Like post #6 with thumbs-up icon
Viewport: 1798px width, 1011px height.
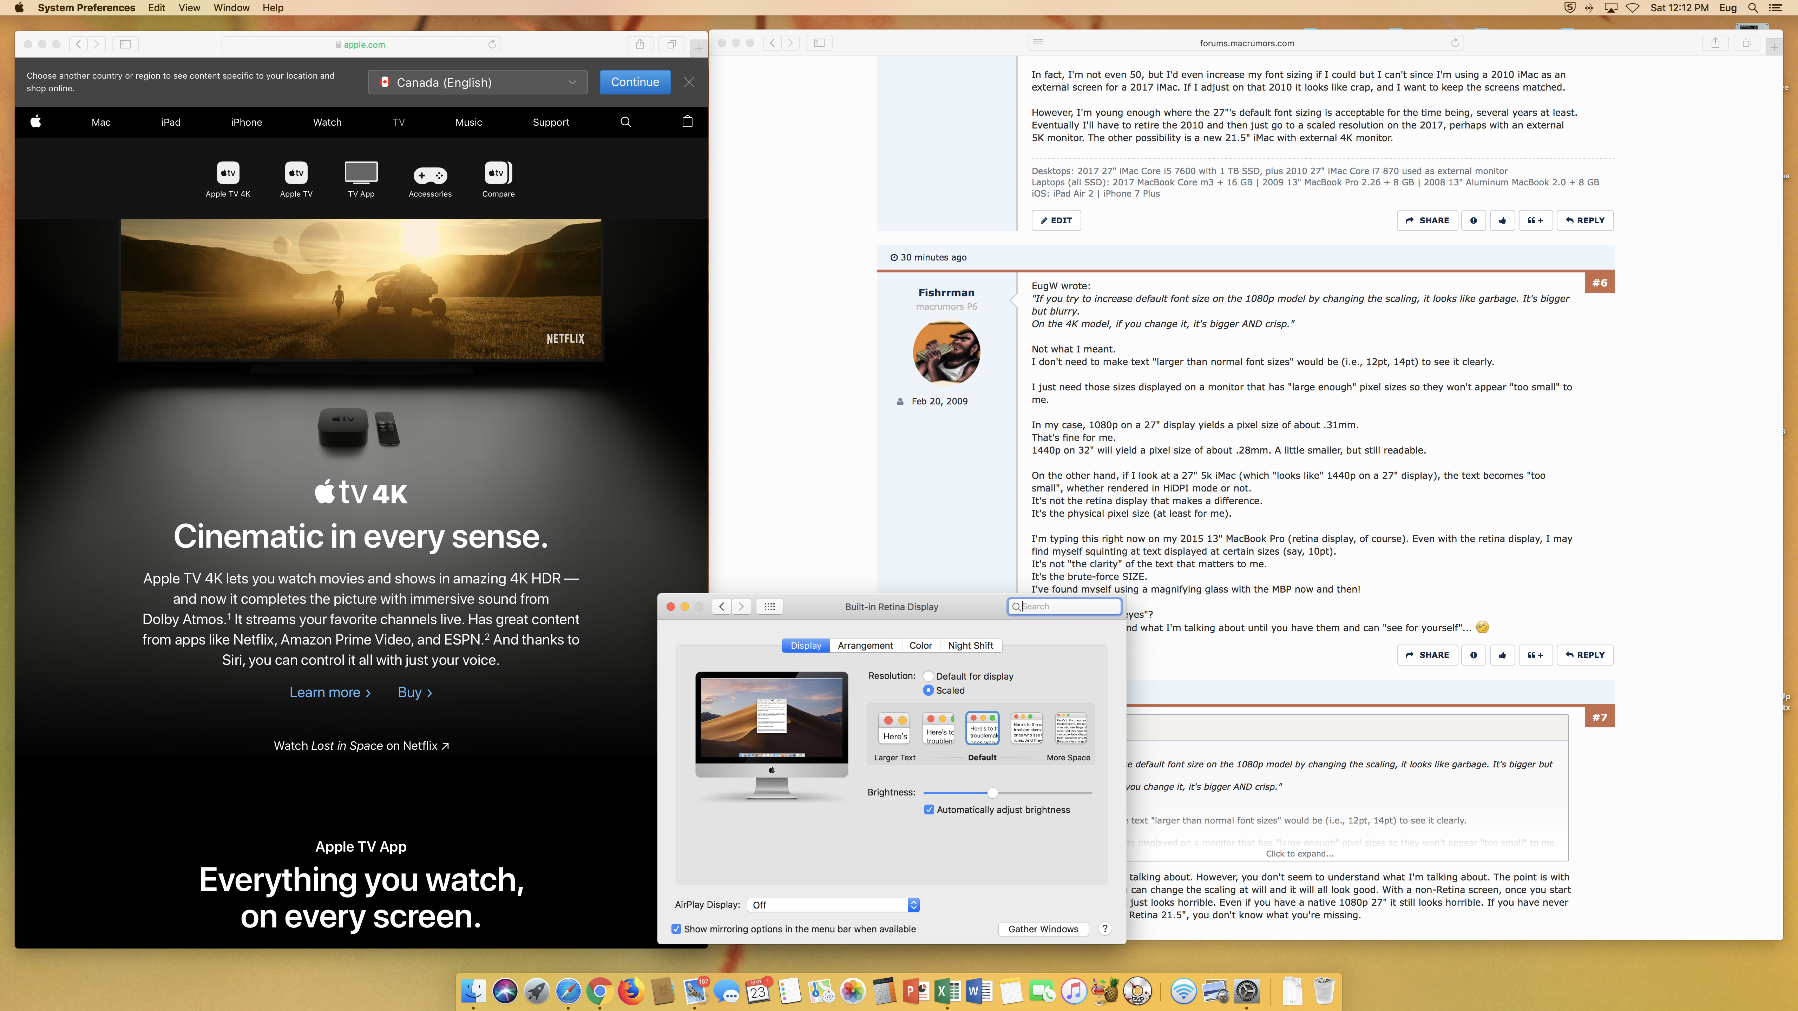point(1502,654)
